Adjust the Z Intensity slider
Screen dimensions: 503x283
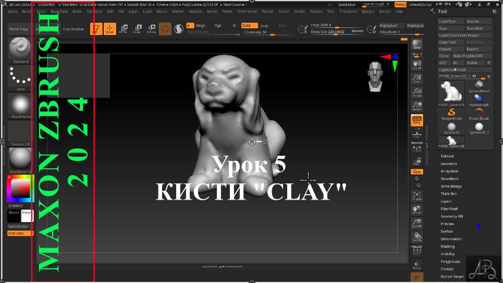[268, 32]
